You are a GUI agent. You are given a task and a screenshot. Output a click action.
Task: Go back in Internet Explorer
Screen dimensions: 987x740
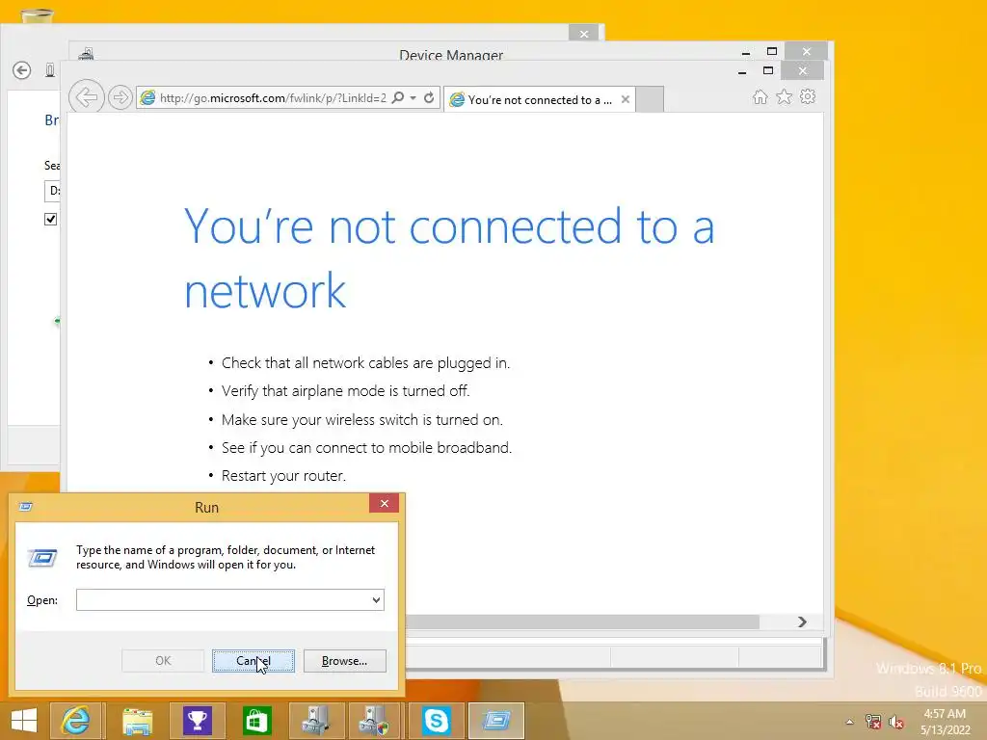86,97
